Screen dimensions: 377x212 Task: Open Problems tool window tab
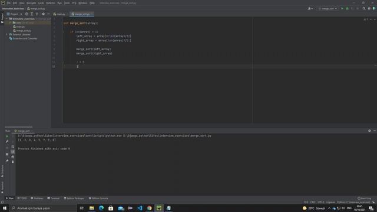click(x=37, y=198)
